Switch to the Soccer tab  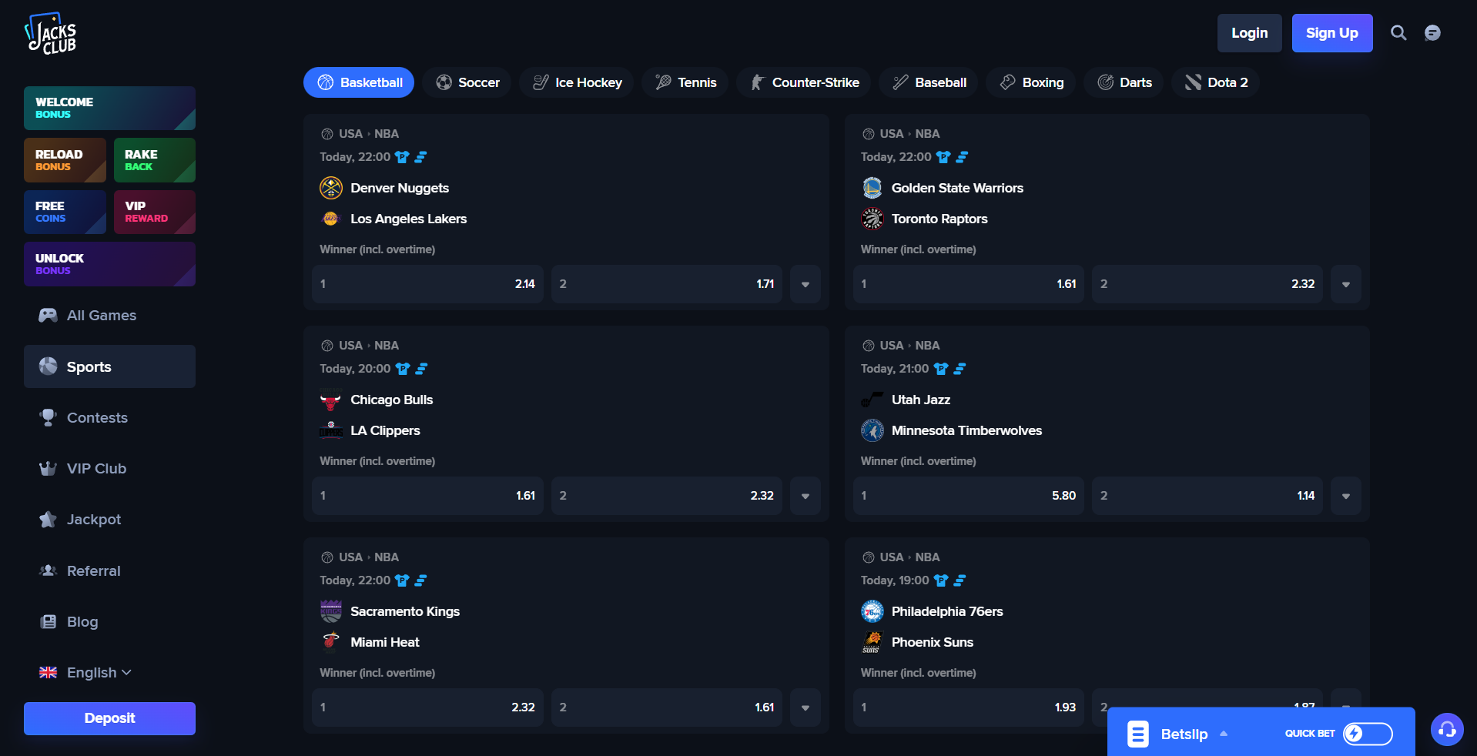pos(467,82)
